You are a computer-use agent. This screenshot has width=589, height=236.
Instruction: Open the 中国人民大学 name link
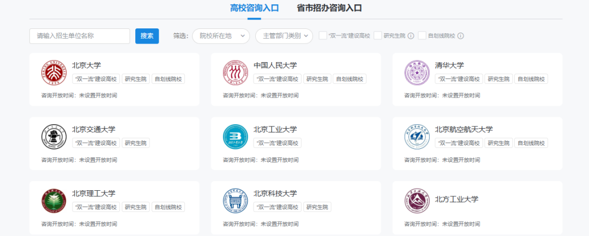point(275,65)
